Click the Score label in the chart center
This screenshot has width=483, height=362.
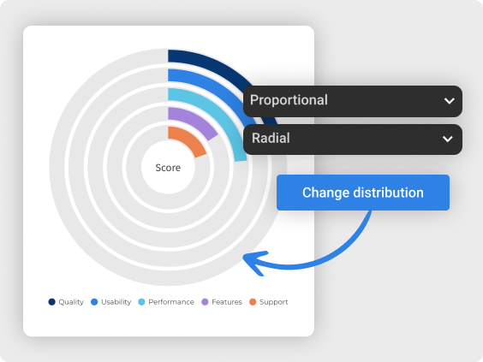(x=168, y=168)
